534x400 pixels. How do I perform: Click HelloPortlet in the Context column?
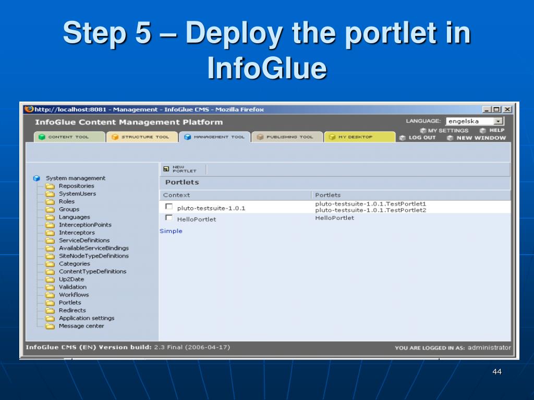tap(197, 219)
